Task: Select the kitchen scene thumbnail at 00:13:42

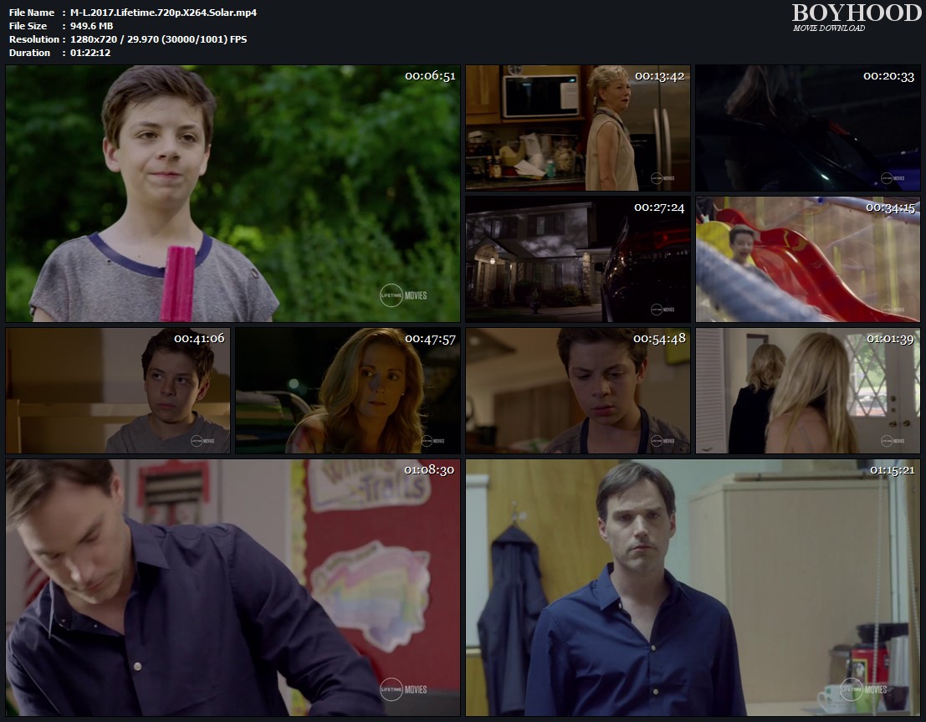Action: coord(577,128)
